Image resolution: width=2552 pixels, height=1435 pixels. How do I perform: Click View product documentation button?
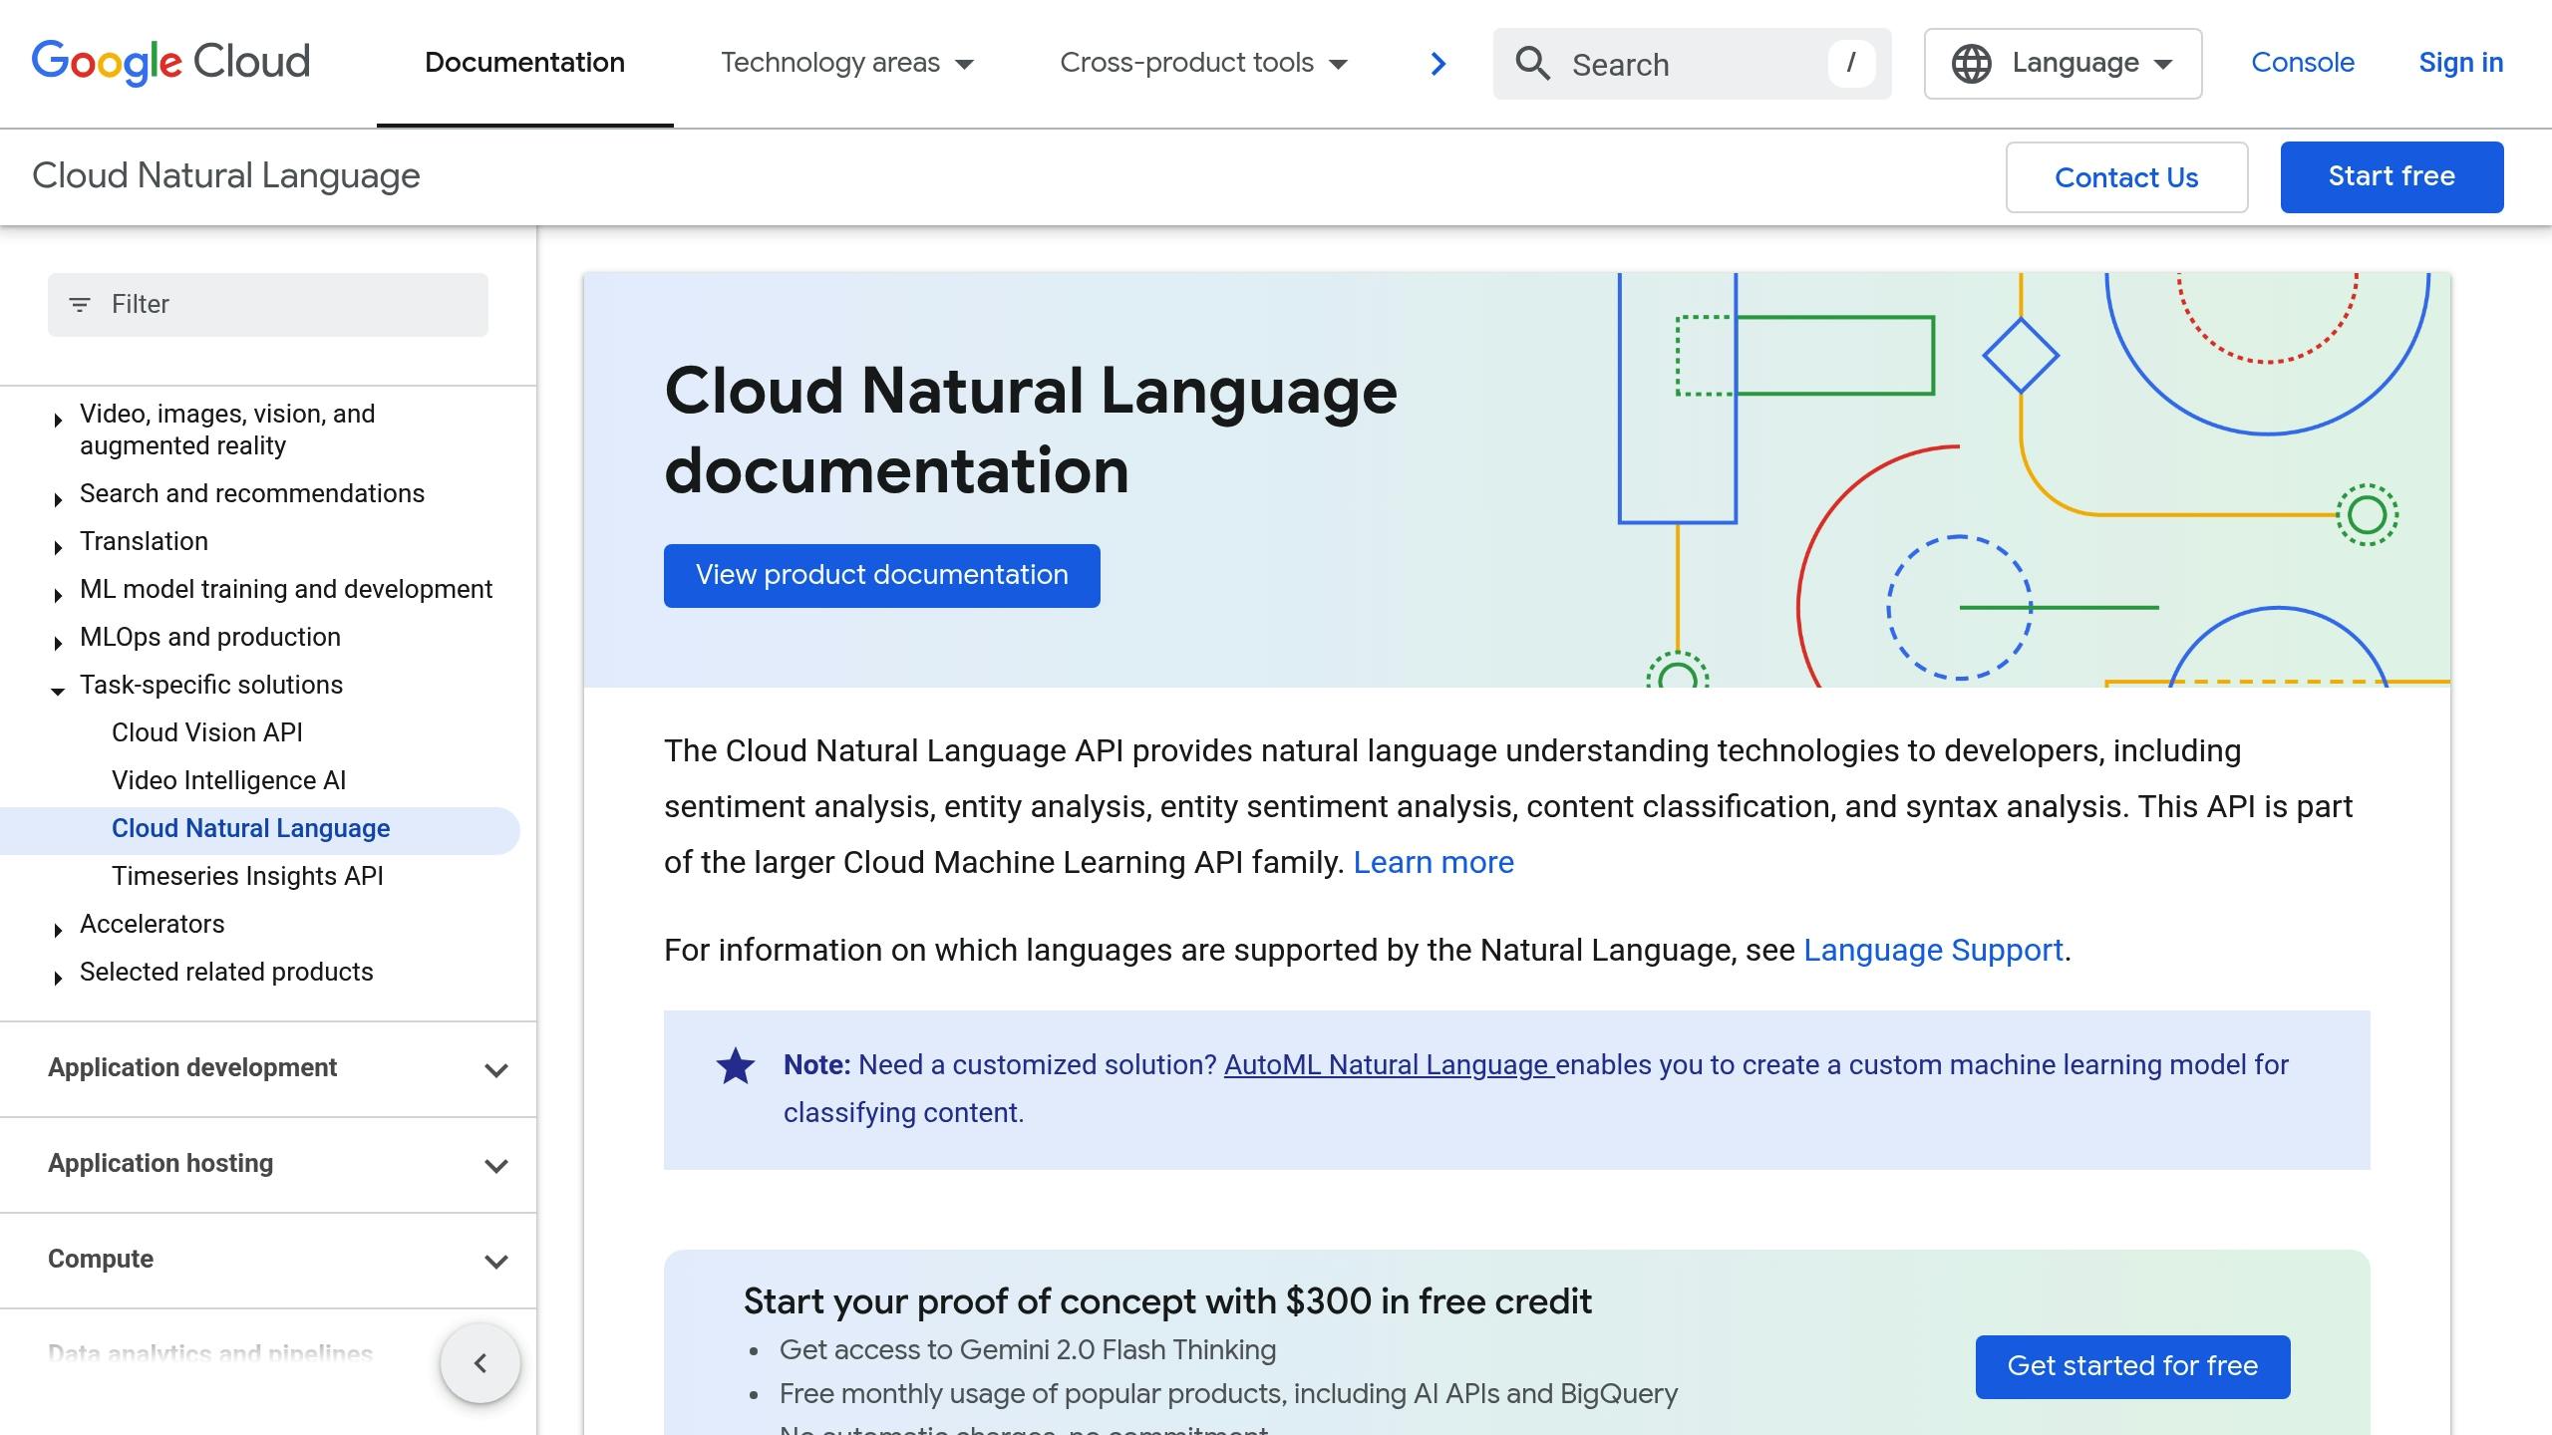click(x=882, y=576)
